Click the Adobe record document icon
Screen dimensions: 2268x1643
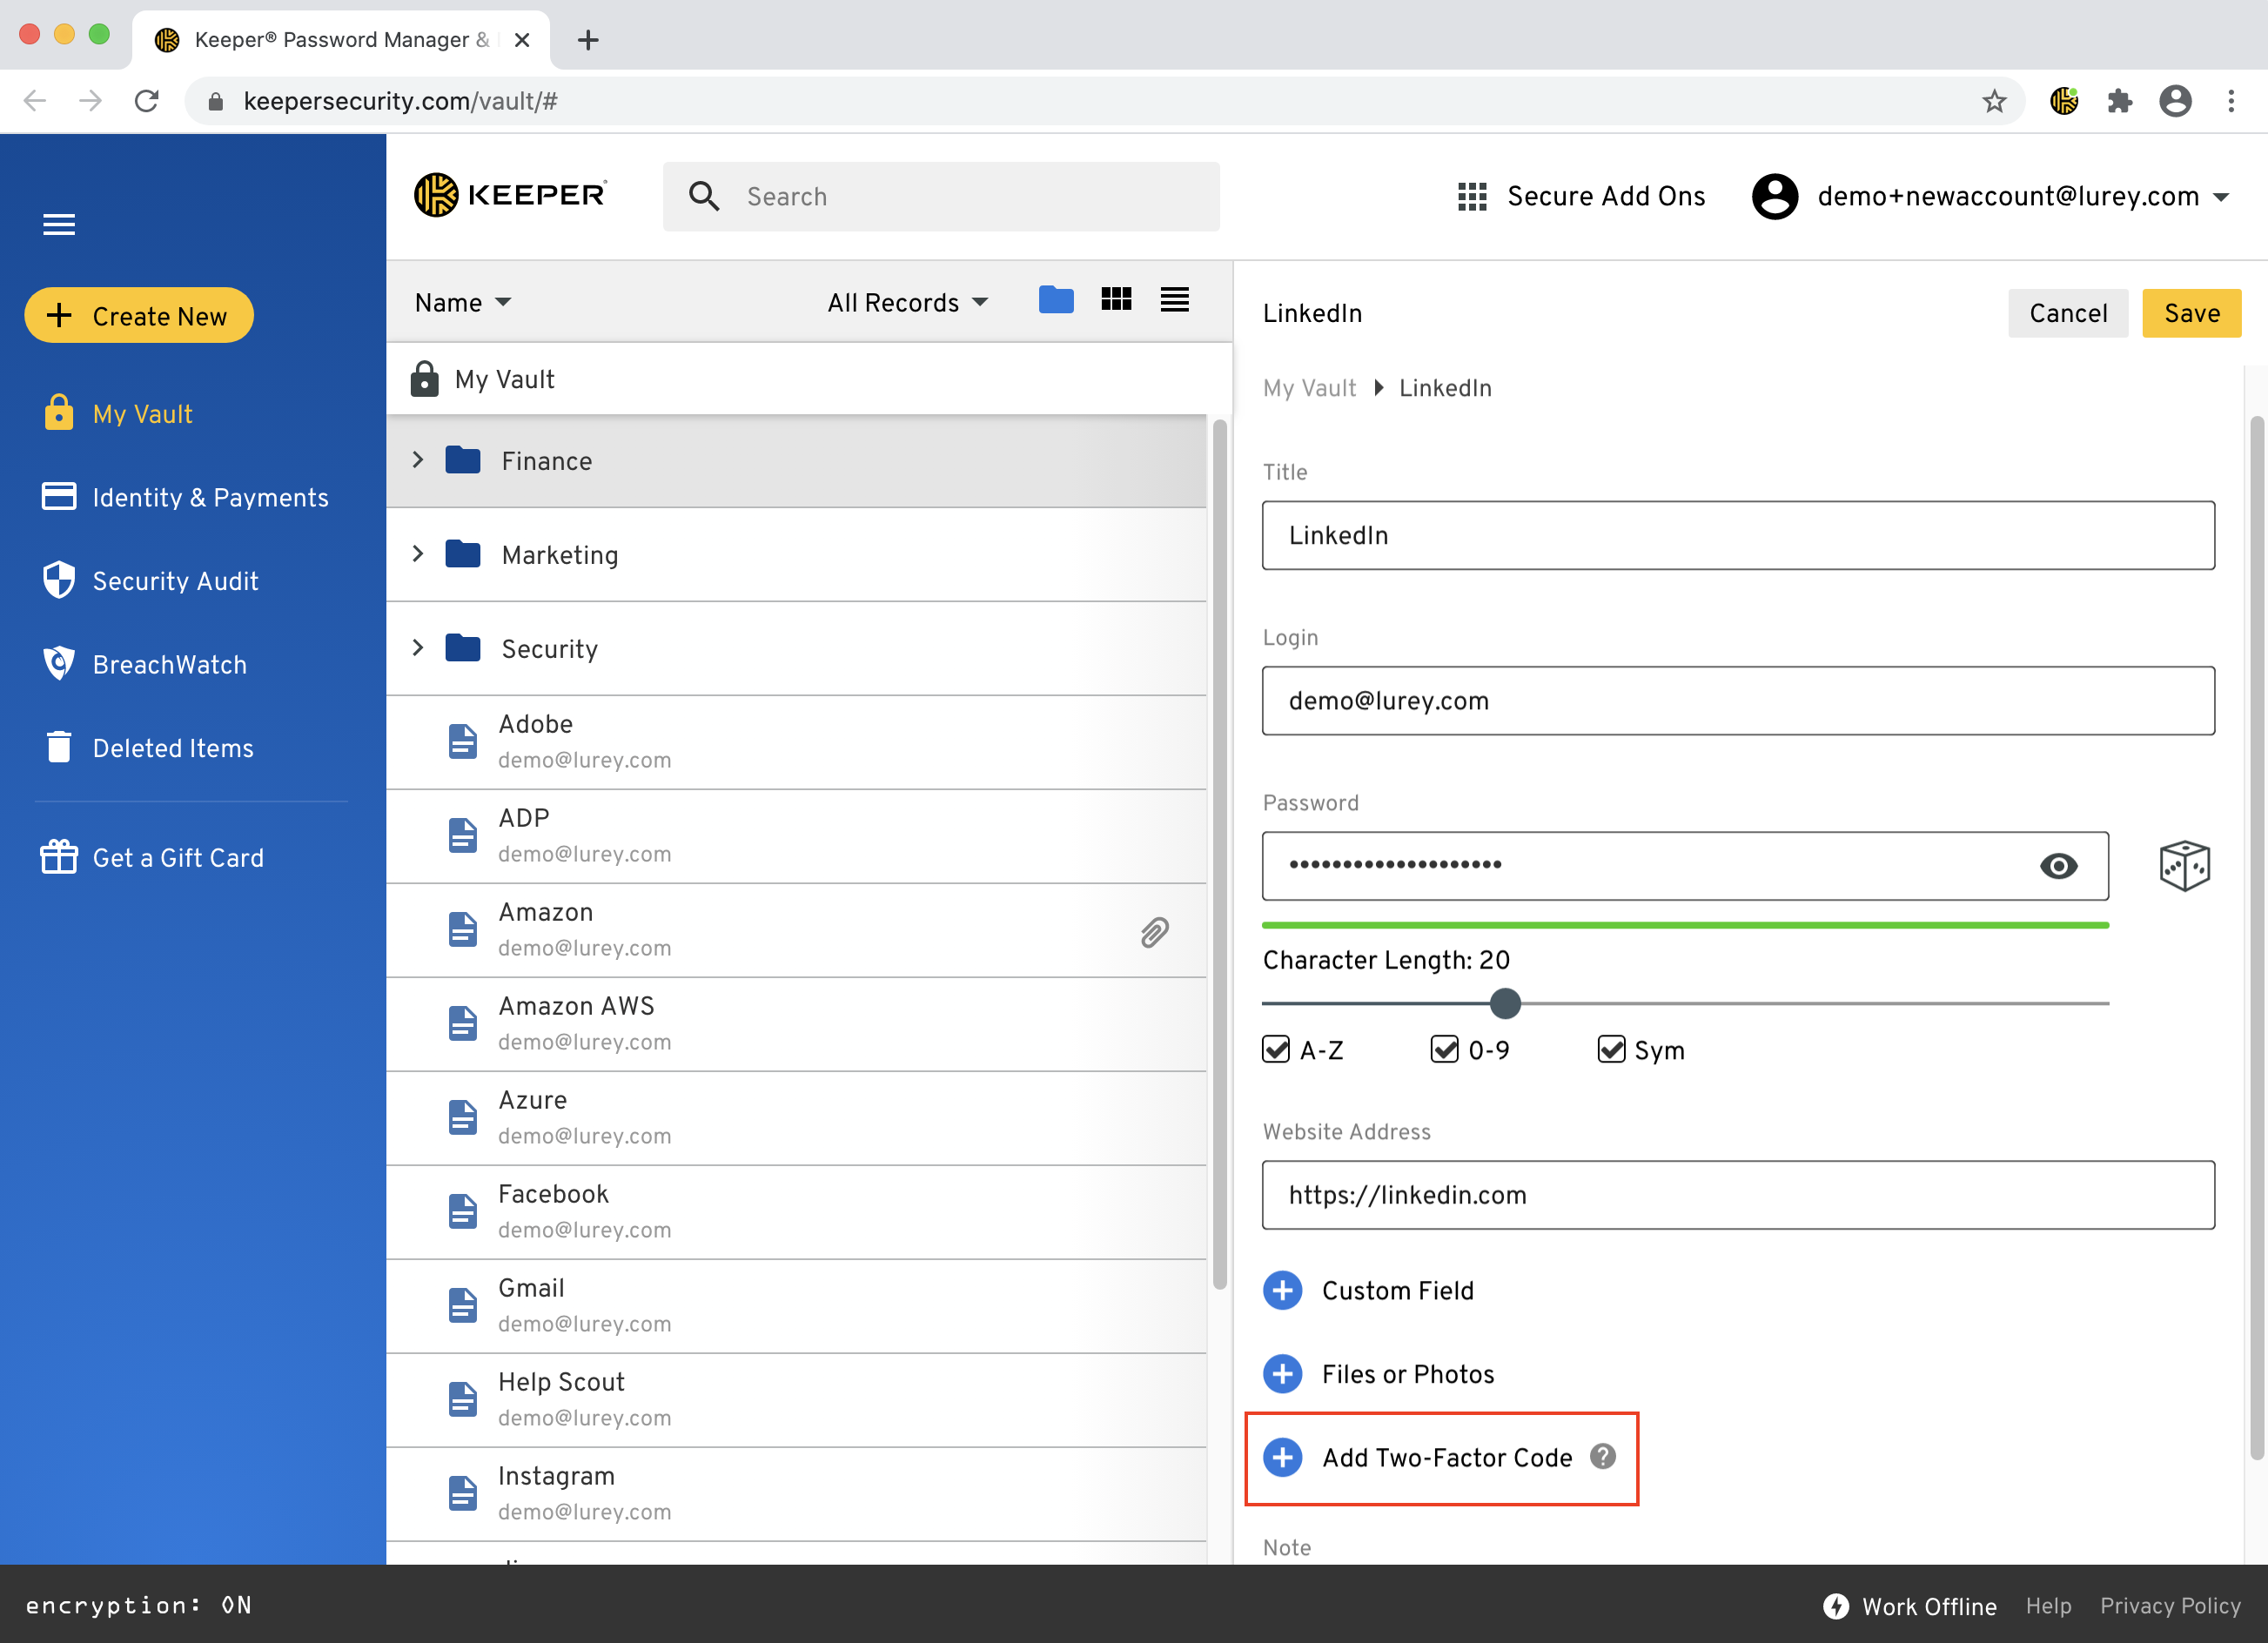coord(462,741)
